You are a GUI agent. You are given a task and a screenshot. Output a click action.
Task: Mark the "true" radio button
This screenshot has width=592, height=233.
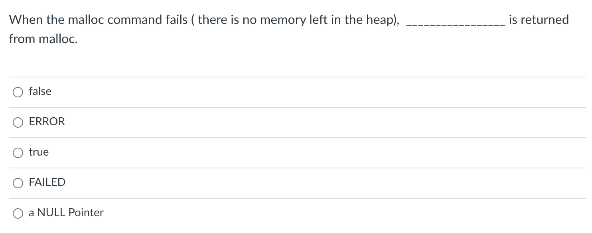(x=18, y=153)
